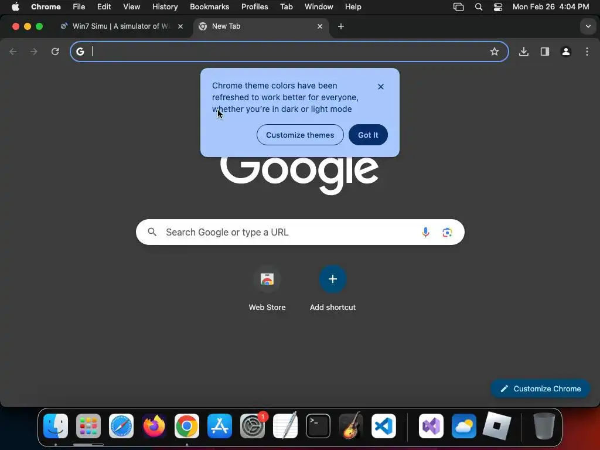Click the Customize themes button

click(x=300, y=135)
